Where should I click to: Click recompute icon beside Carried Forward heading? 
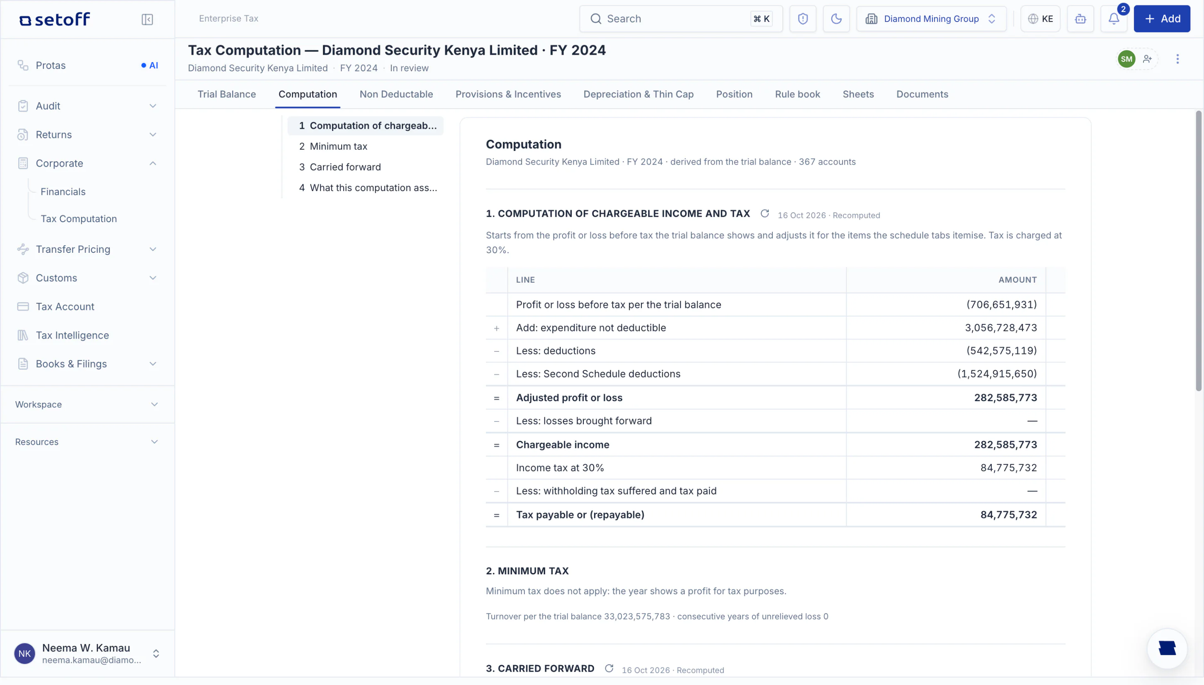tap(609, 668)
